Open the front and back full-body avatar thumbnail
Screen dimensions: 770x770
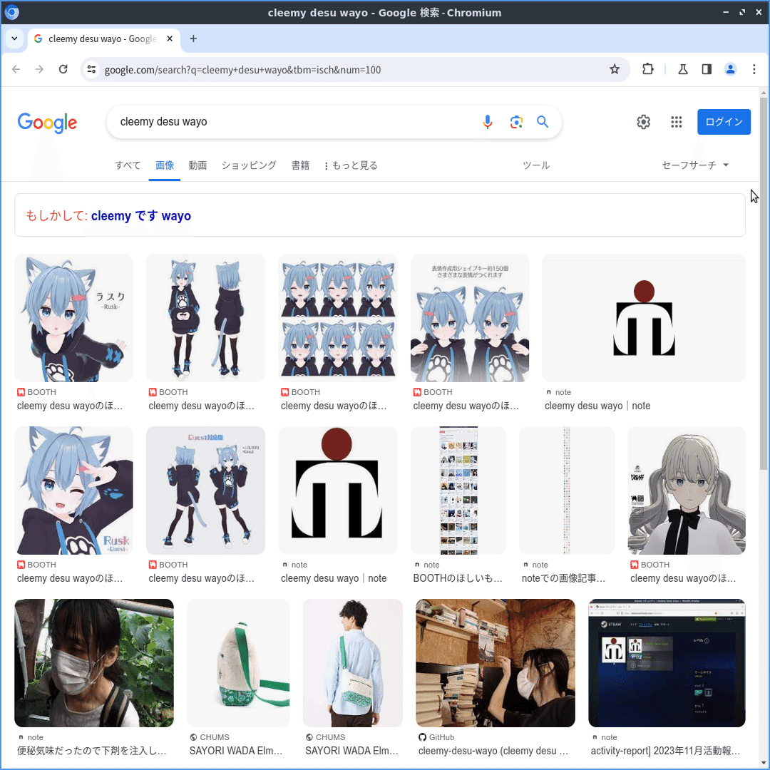[205, 318]
